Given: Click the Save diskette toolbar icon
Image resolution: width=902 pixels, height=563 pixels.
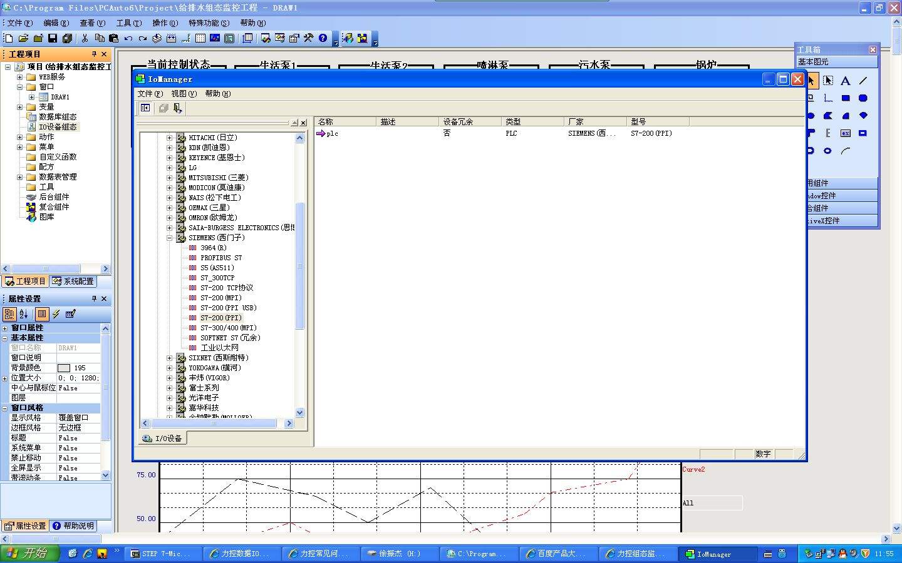Looking at the screenshot, I should [x=53, y=38].
